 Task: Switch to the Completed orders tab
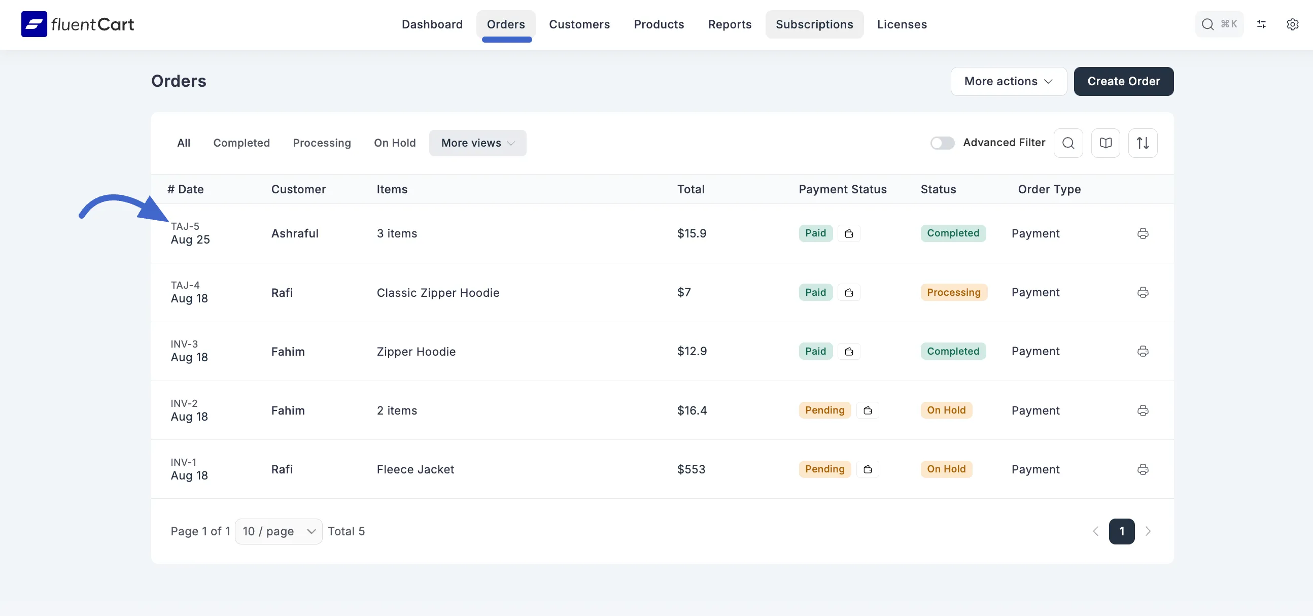[241, 143]
